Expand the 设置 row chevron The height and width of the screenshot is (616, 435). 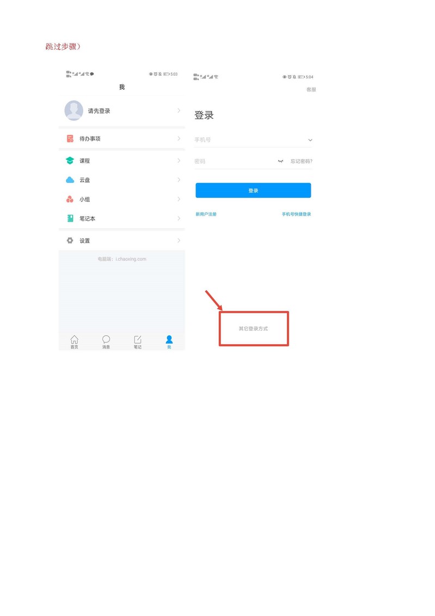tap(179, 240)
